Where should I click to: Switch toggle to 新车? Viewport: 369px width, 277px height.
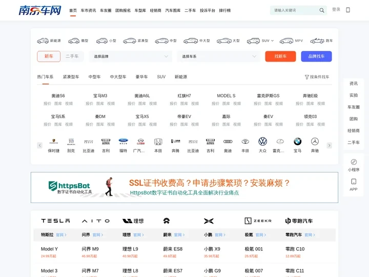49,56
